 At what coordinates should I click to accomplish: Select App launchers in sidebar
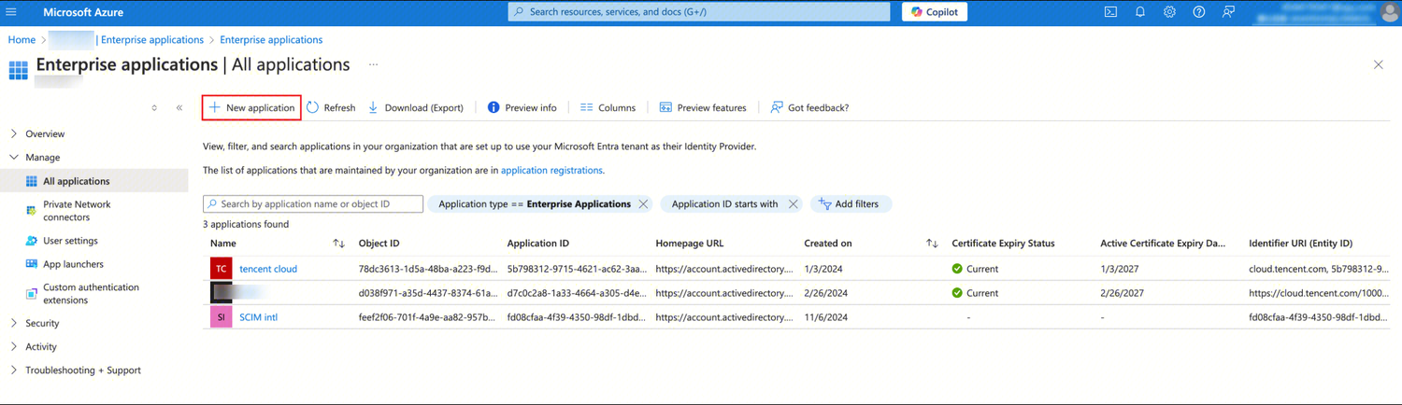[x=73, y=264]
